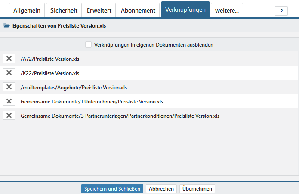Select the Abonnement tab
The width and height of the screenshot is (299, 194).
138,10
